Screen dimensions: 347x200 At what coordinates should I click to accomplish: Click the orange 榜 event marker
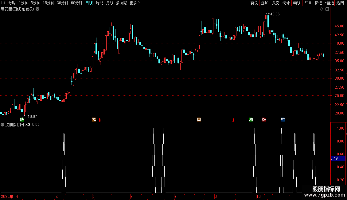coord(94,120)
